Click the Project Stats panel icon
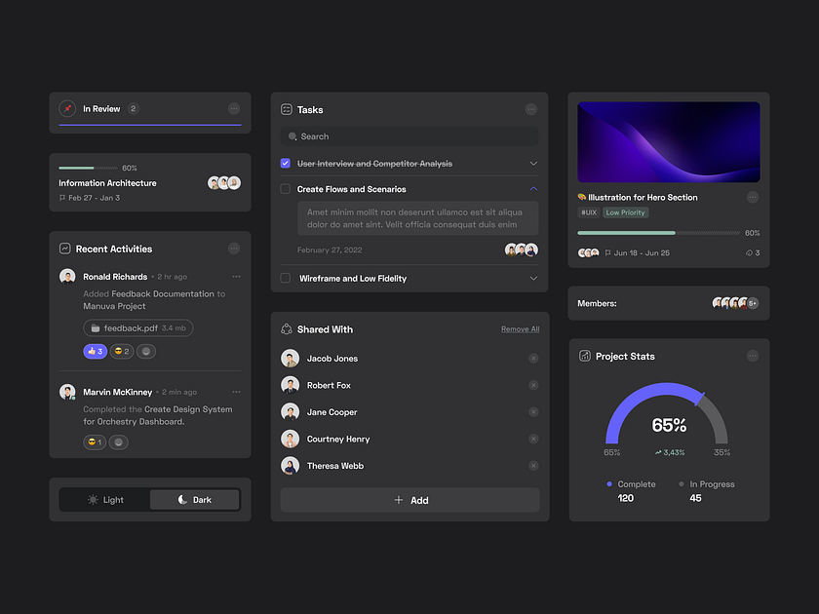 pos(583,356)
